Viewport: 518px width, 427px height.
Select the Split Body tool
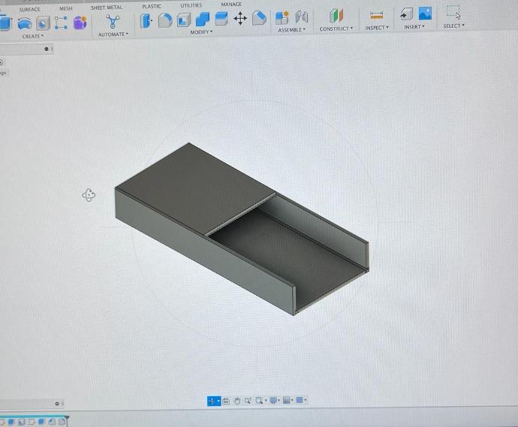pos(221,19)
